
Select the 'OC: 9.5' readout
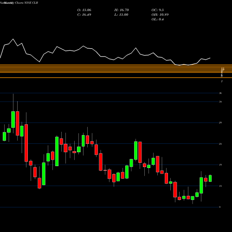point(157,10)
